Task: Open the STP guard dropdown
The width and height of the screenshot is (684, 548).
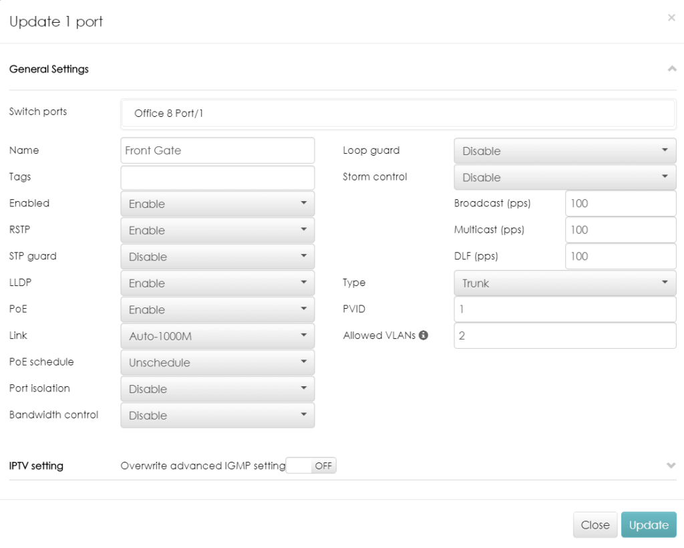Action: (x=217, y=257)
